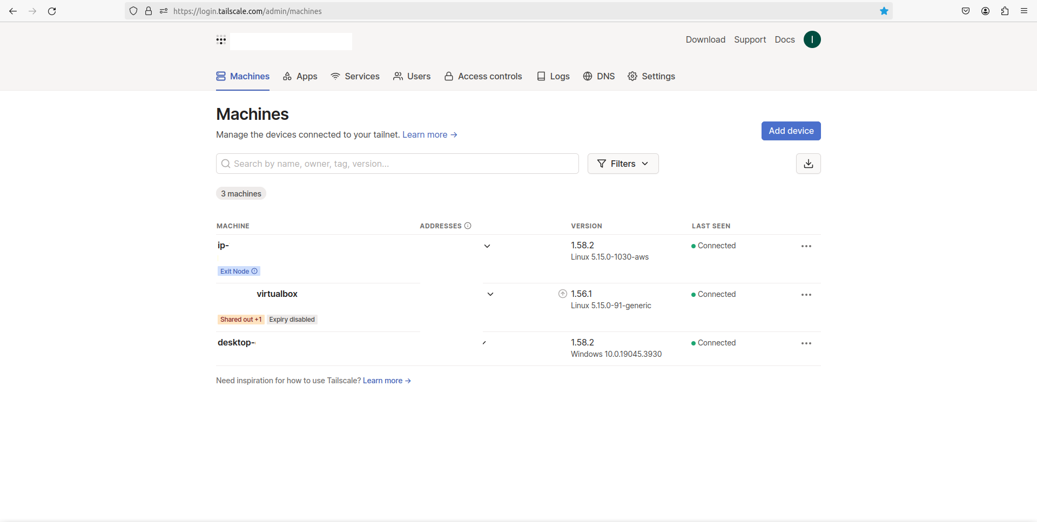Viewport: 1037px width, 522px height.
Task: Follow Learn more link under Machines heading
Action: (x=430, y=134)
